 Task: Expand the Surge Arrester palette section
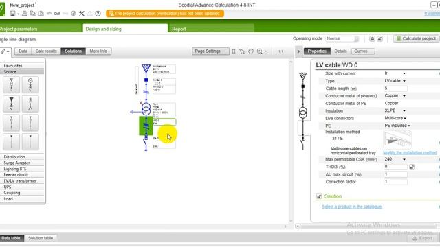click(x=22, y=163)
